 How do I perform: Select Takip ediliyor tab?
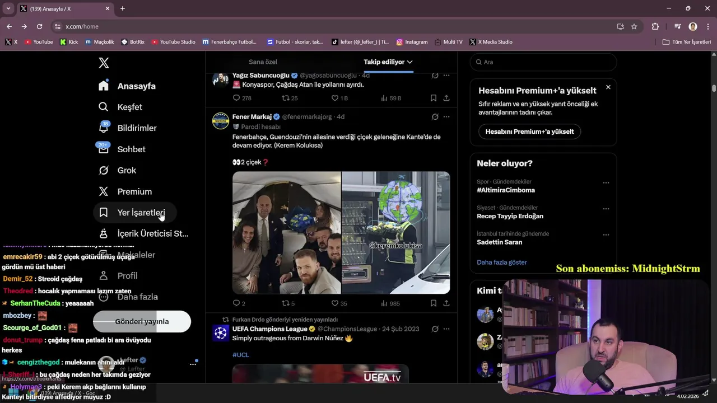[388, 62]
